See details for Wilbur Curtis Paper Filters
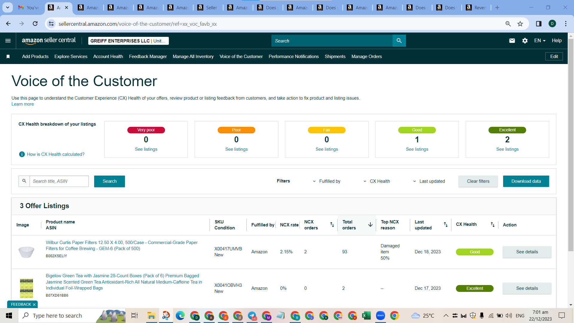The height and width of the screenshot is (323, 574). coord(527,252)
